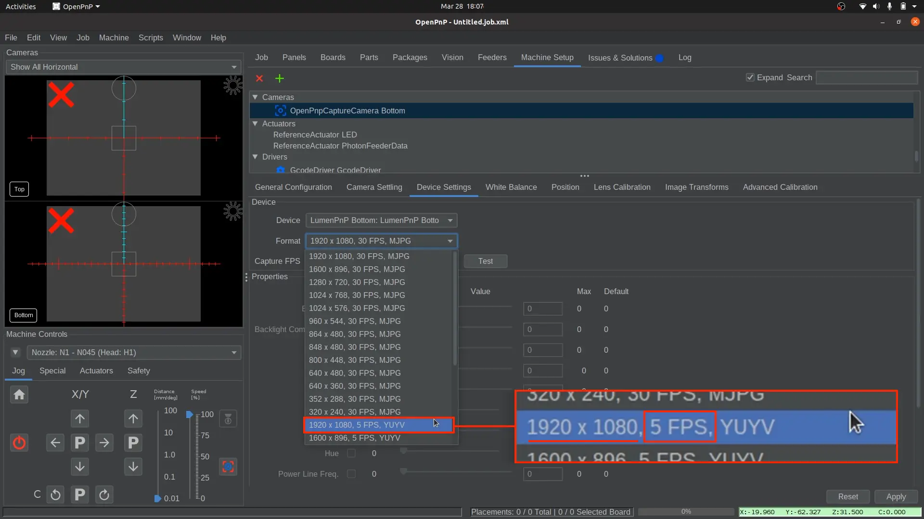This screenshot has width=924, height=519.
Task: Click the Test button
Action: pyautogui.click(x=485, y=261)
